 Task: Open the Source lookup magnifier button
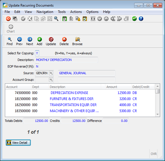pos(51,73)
